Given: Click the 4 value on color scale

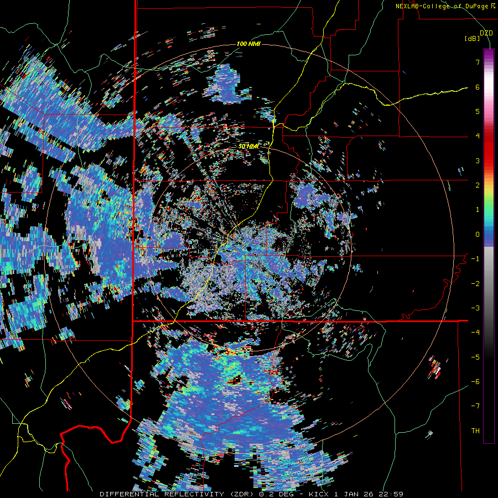Looking at the screenshot, I should (x=478, y=136).
